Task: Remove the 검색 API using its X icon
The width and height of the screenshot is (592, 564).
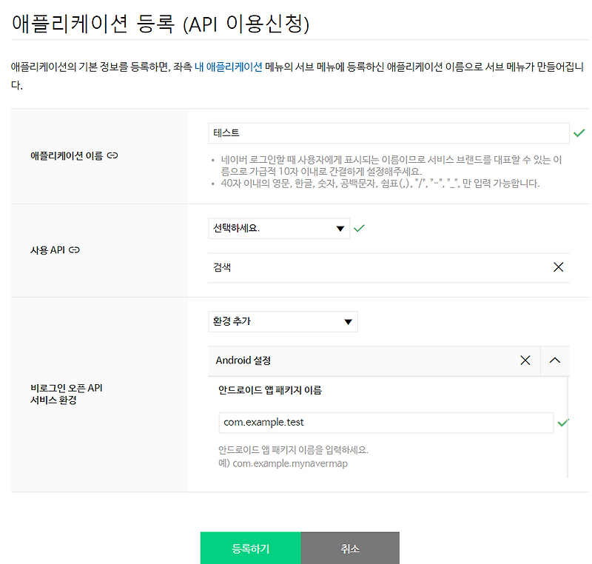Action: pyautogui.click(x=559, y=267)
